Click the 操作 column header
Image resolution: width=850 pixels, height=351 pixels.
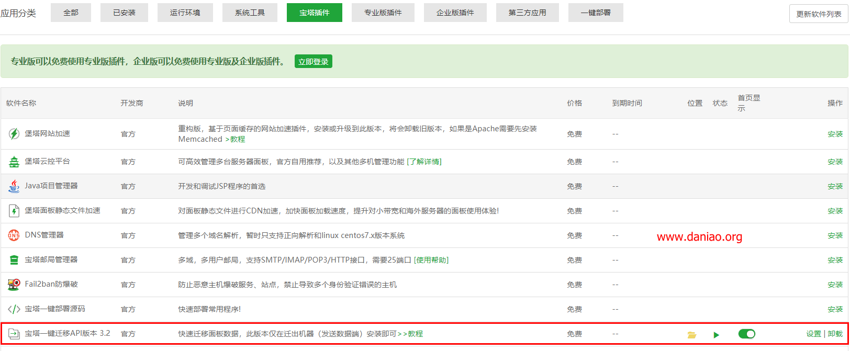835,103
